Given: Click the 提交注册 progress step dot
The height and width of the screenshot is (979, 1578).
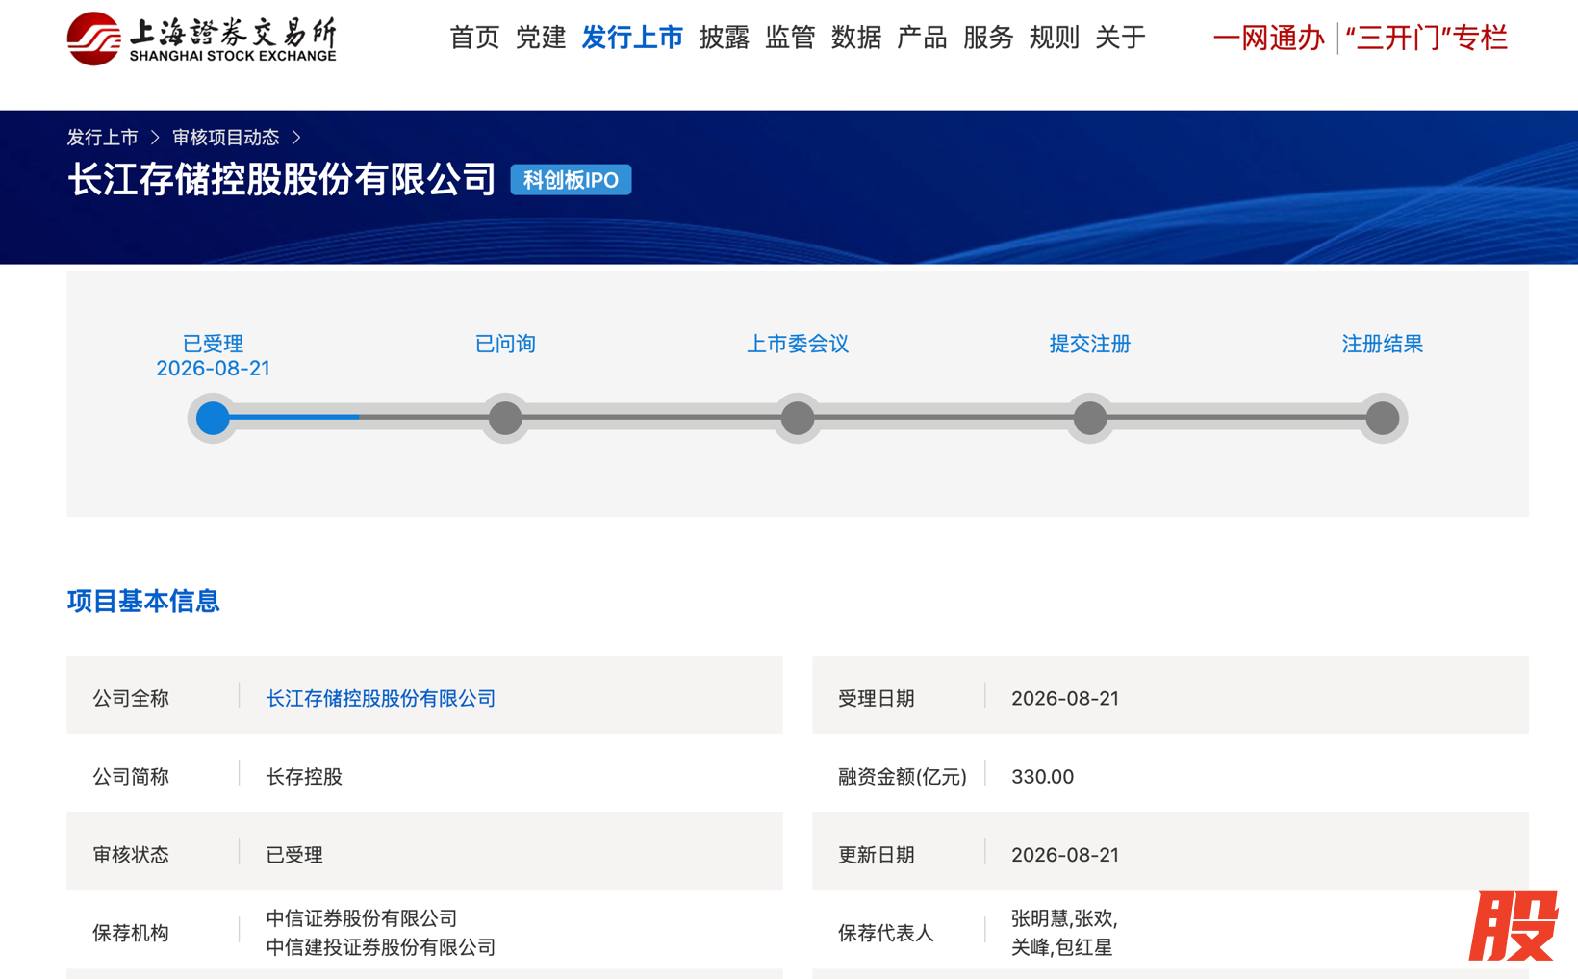Looking at the screenshot, I should click(1090, 418).
